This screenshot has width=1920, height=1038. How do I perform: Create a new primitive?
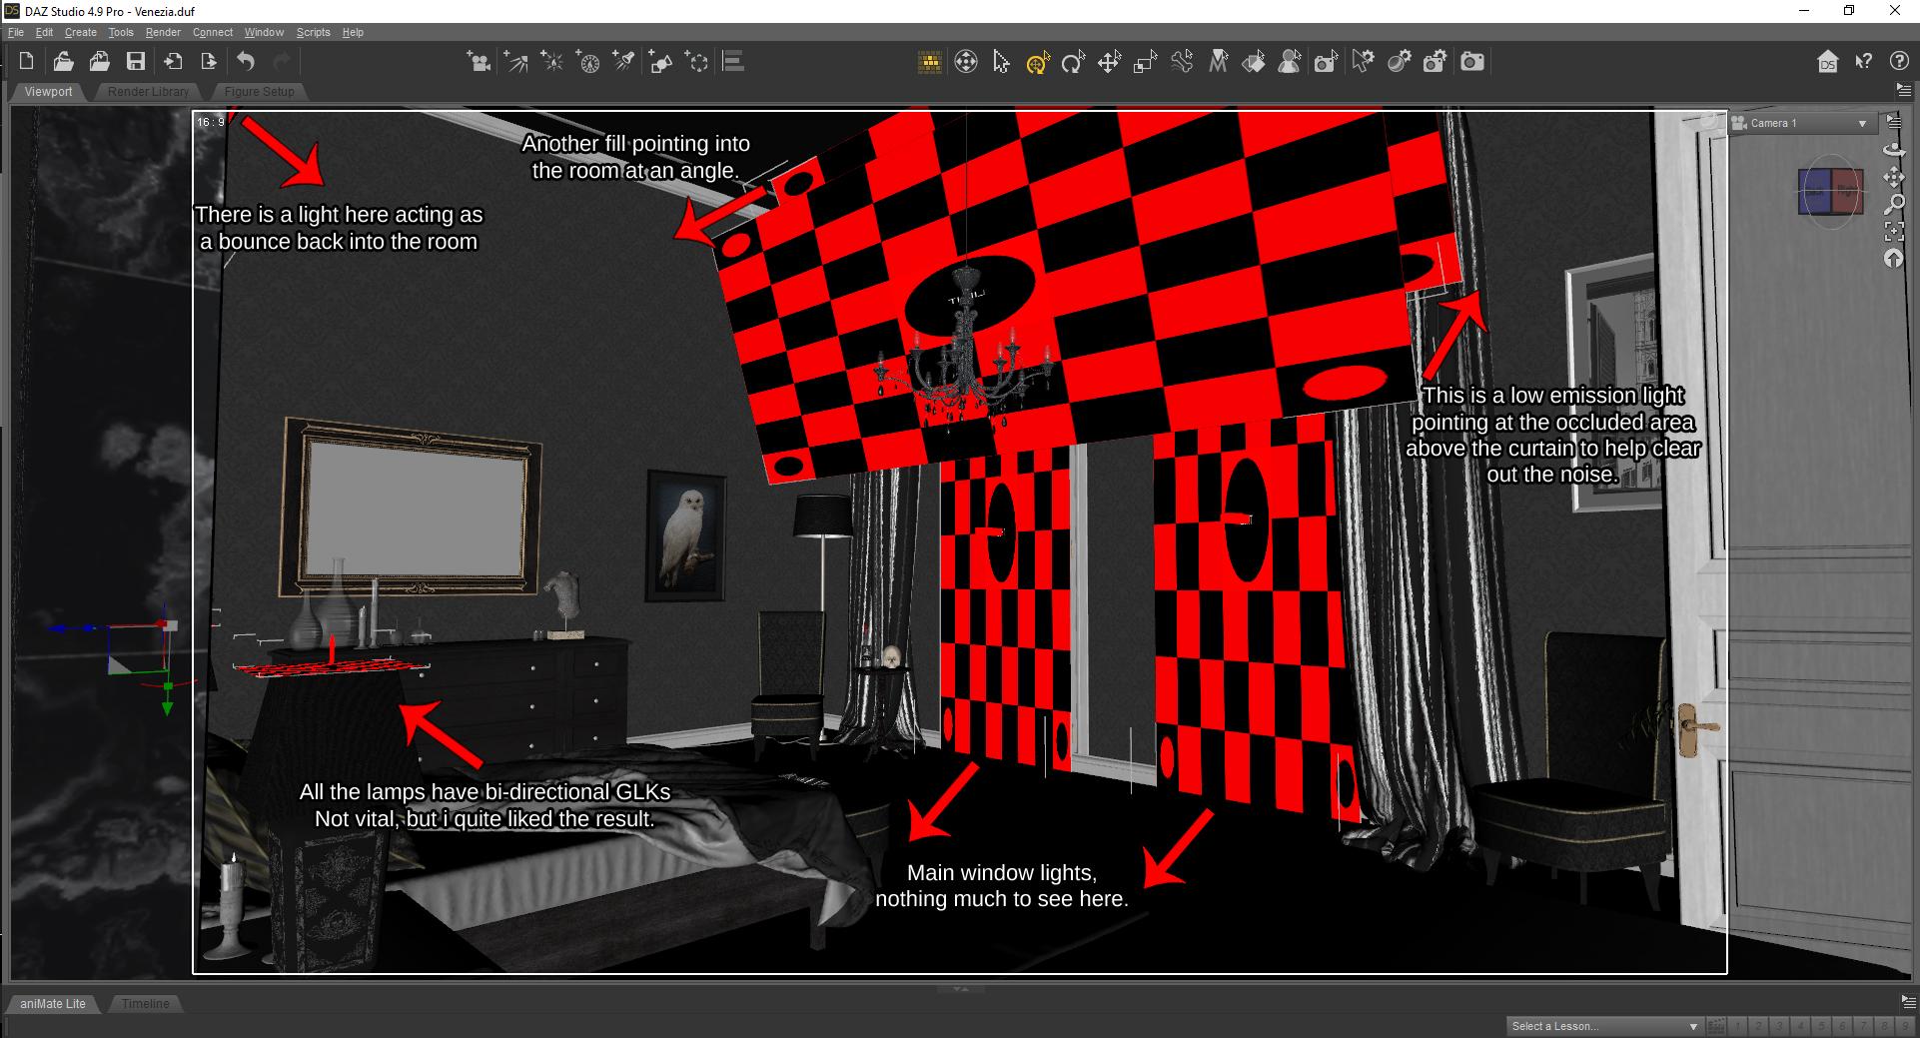click(x=660, y=62)
